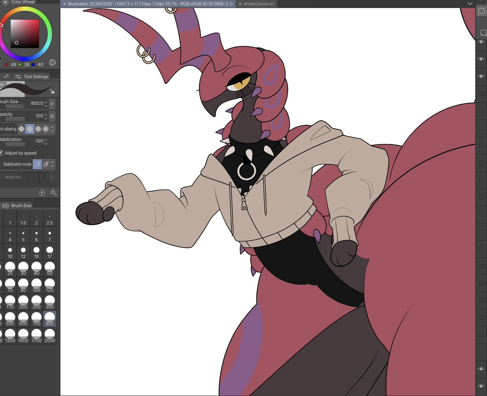The width and height of the screenshot is (487, 396).
Task: Open sub tool detail wrench icon
Action: tap(53, 193)
